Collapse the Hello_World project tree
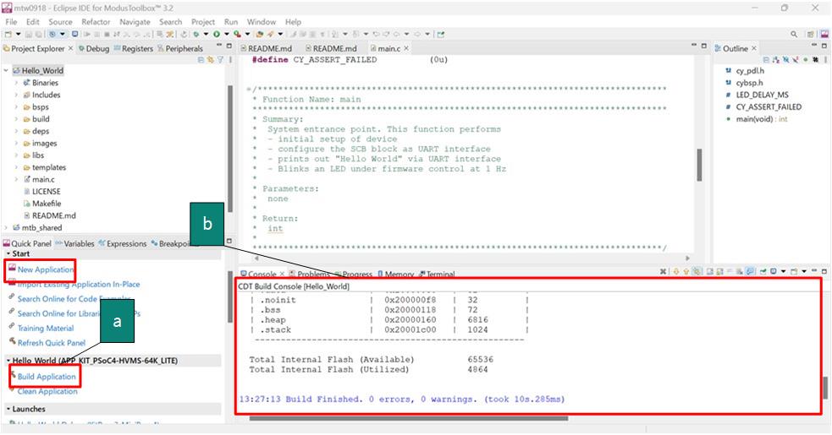Viewport: 832px width, 435px height. [x=6, y=70]
